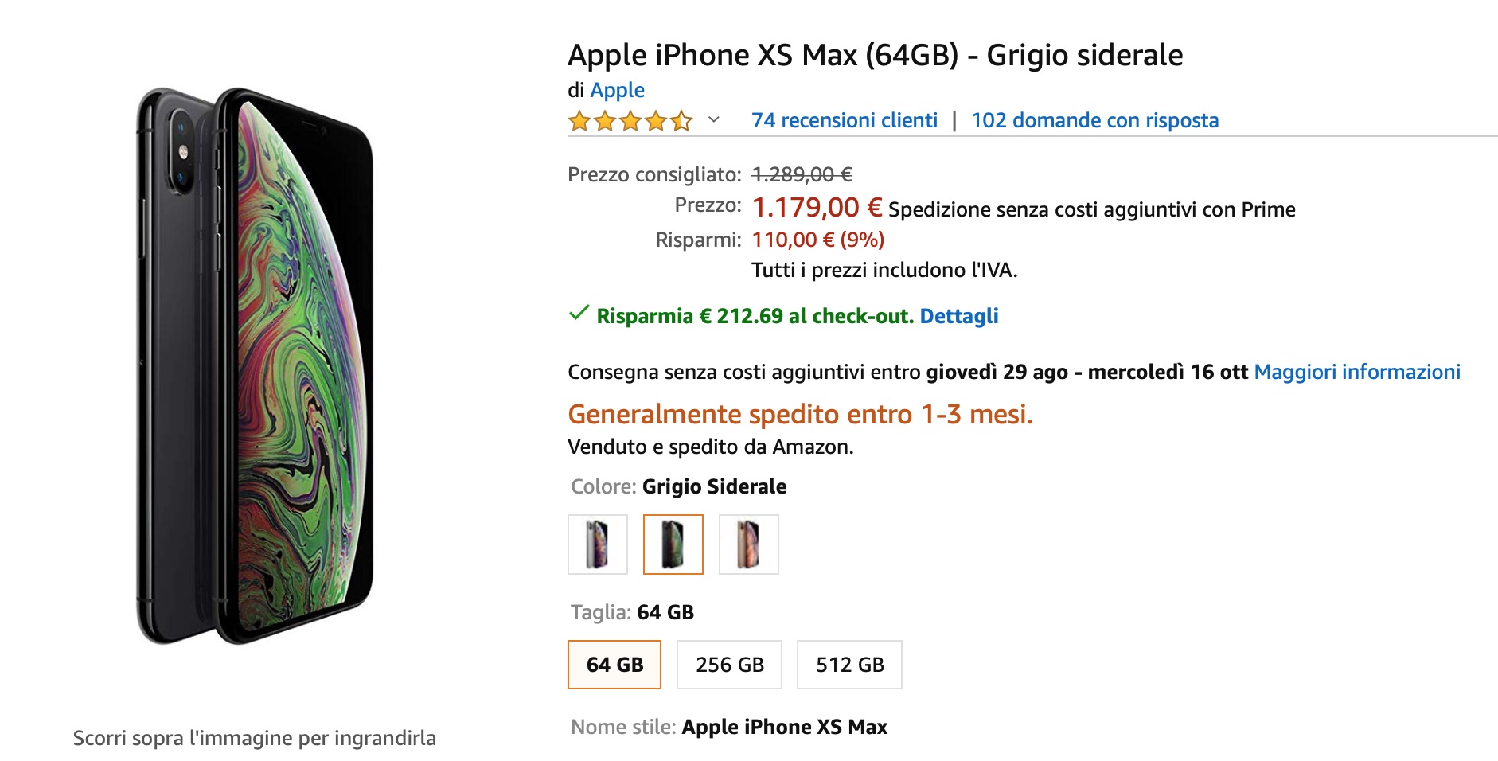Click the 4.5-star rating stars
The height and width of the screenshot is (761, 1498).
tap(629, 120)
